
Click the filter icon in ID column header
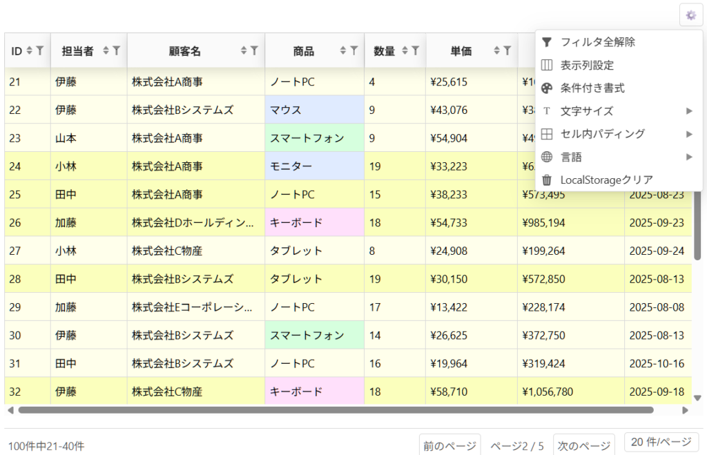pos(40,50)
